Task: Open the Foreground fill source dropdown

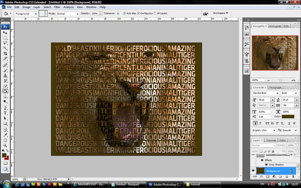Action: (26, 14)
